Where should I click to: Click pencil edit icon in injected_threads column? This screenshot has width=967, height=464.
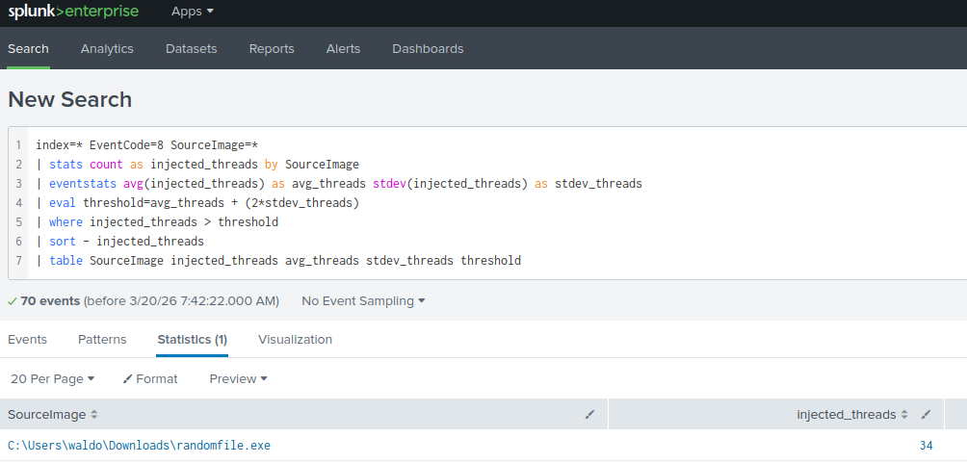click(926, 415)
